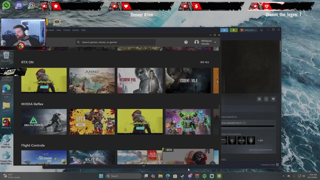The image size is (320, 180).
Task: Click the Steam icon in the taskbar
Action: click(182, 176)
